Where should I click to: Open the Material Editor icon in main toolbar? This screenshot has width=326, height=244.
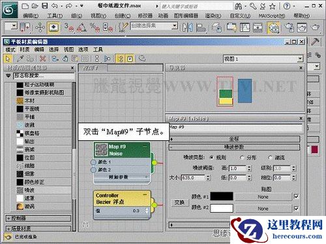[273, 27]
